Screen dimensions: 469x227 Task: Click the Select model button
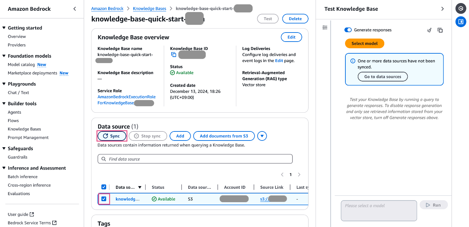click(x=364, y=44)
